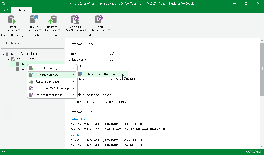Screen dimensions: 264x155
Task: Select the orcl database icon in tree
Action: [17, 69]
